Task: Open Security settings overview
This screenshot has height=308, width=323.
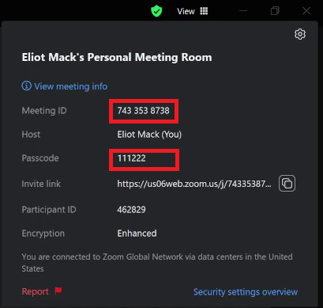Action: click(x=246, y=292)
